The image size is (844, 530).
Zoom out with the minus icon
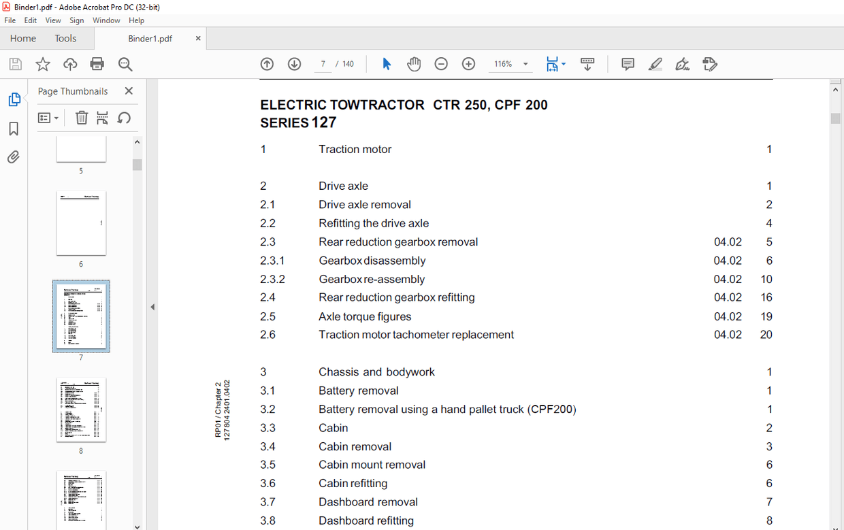[x=441, y=63]
